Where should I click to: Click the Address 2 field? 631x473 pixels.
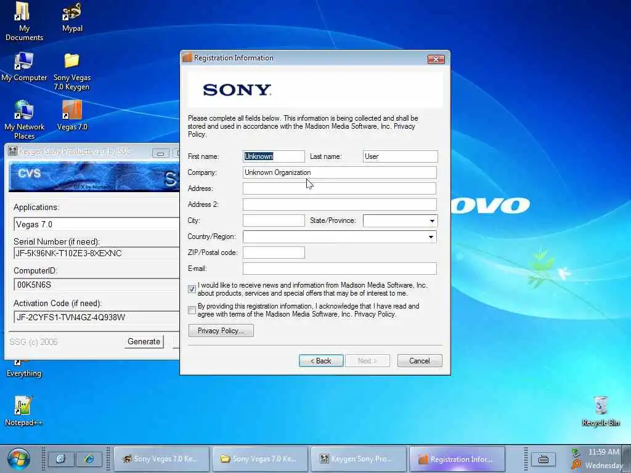pos(340,204)
